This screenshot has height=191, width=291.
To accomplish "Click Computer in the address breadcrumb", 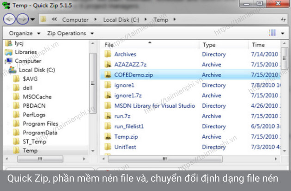I will [x=75, y=20].
